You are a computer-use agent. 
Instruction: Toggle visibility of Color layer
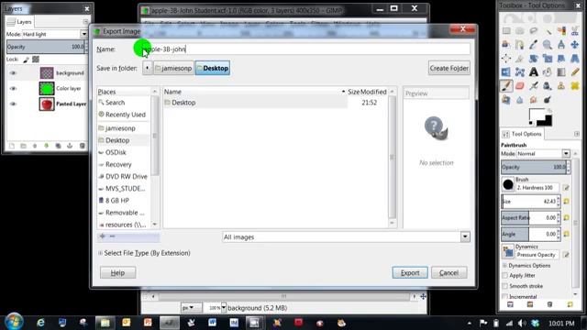click(x=13, y=89)
